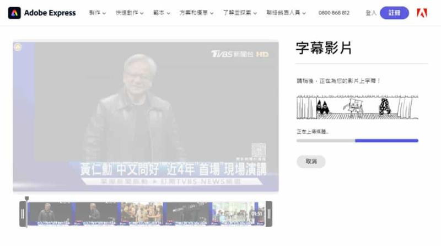Select the third timeline thumbnail with crowd
The image size is (441, 246).
[142, 213]
